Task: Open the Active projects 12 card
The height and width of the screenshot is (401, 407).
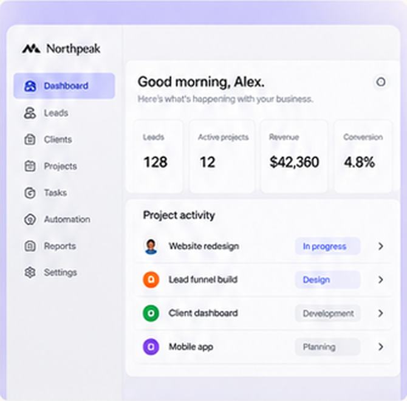Action: 222,156
